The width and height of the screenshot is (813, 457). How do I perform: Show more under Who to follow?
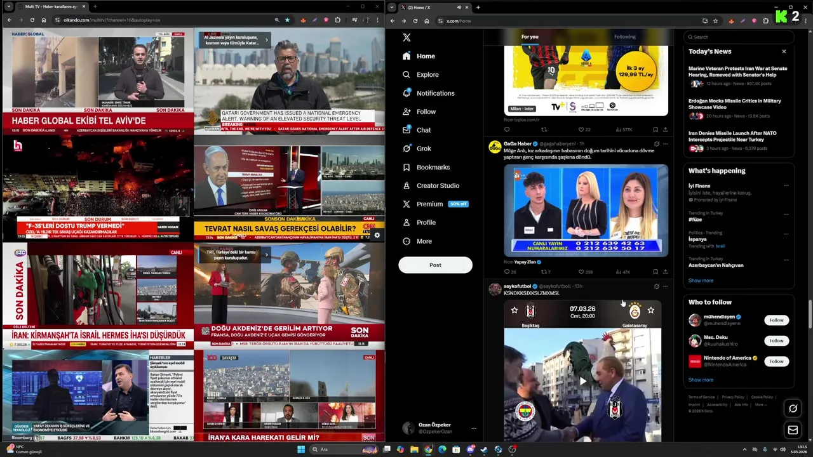pos(701,380)
